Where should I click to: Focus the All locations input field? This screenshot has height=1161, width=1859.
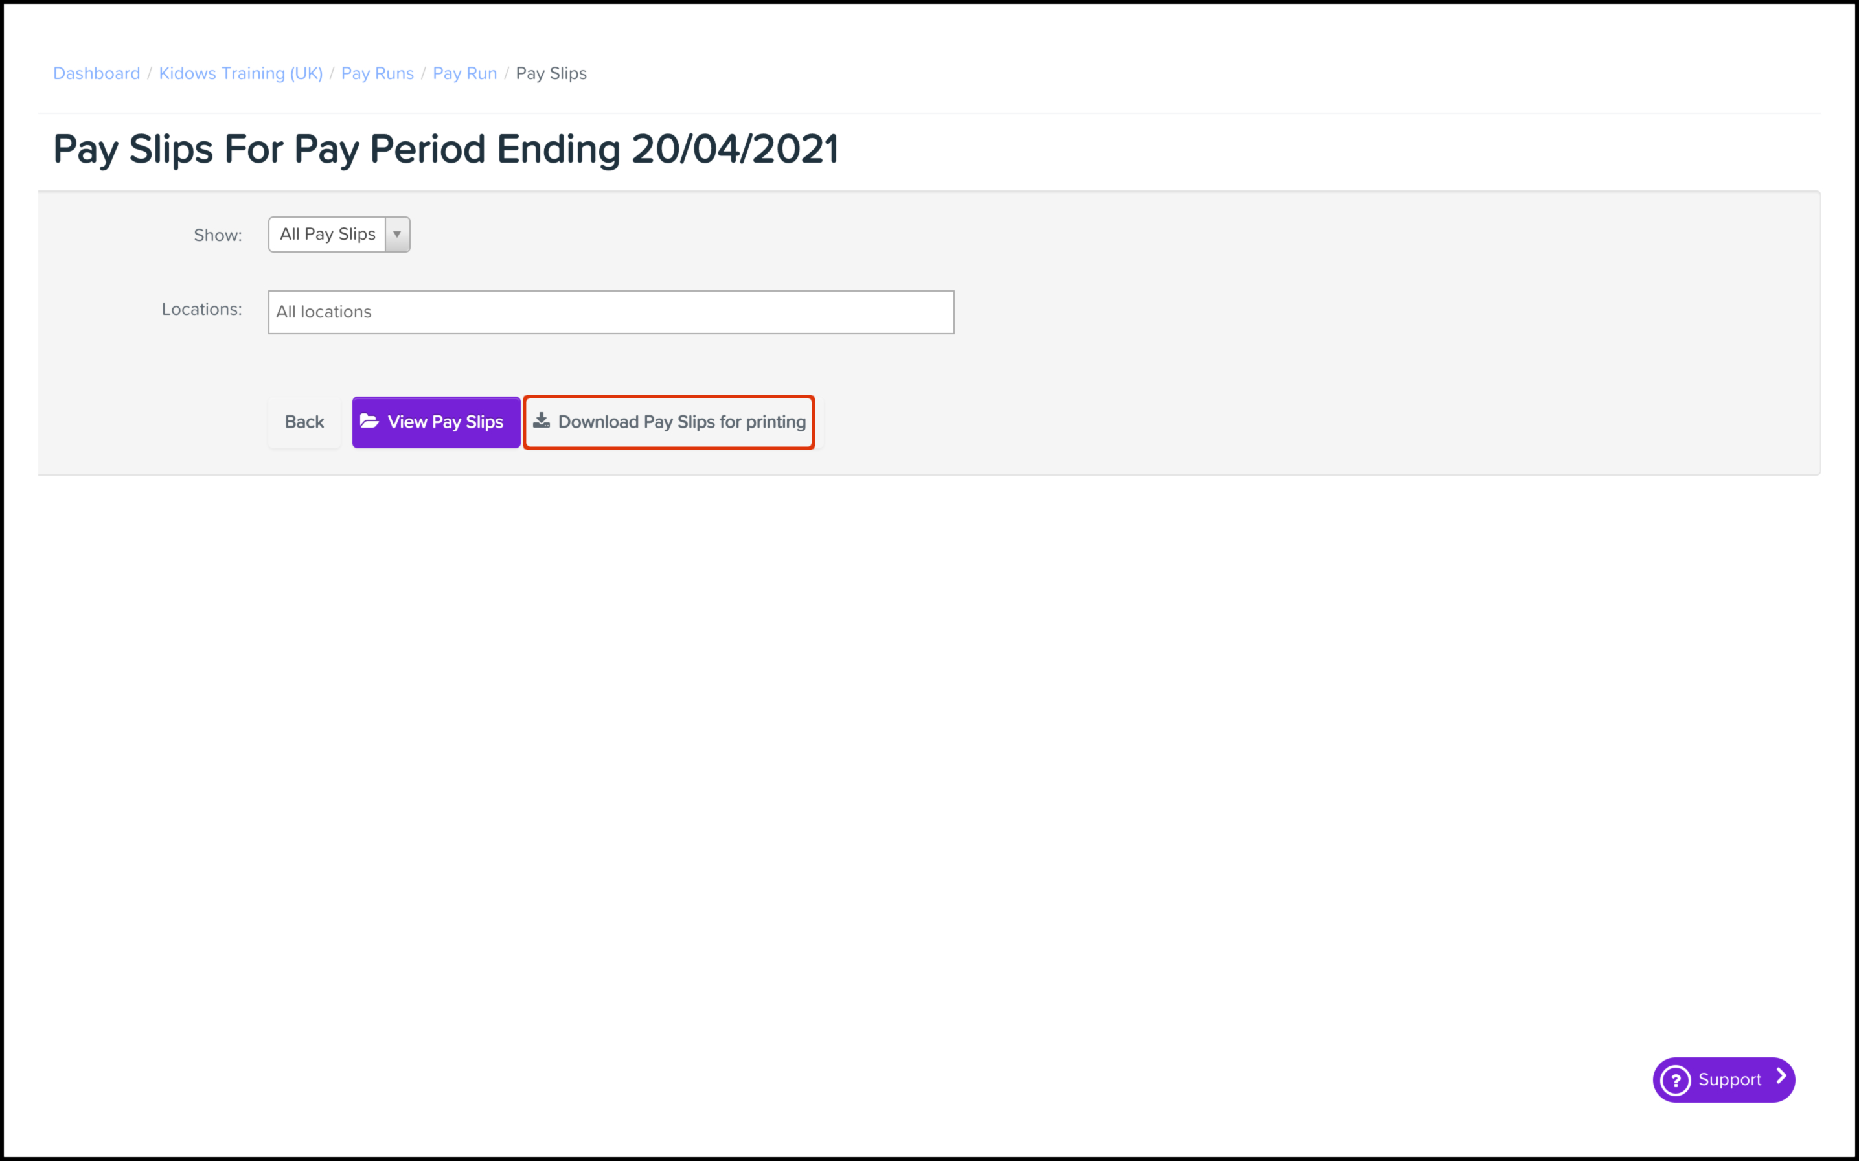click(x=611, y=312)
